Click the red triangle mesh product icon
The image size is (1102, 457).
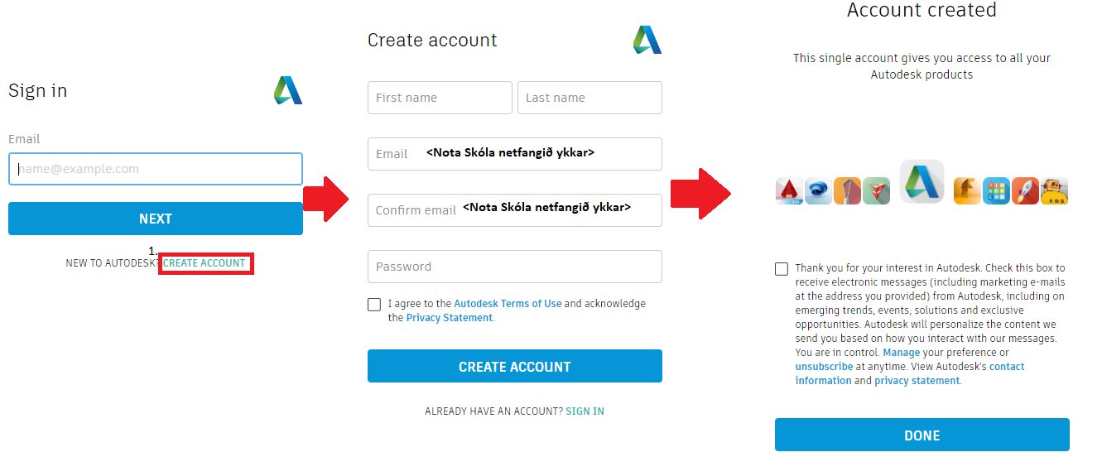[x=876, y=191]
